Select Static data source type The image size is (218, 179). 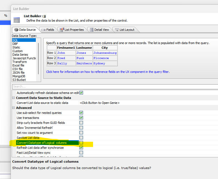[24, 47]
